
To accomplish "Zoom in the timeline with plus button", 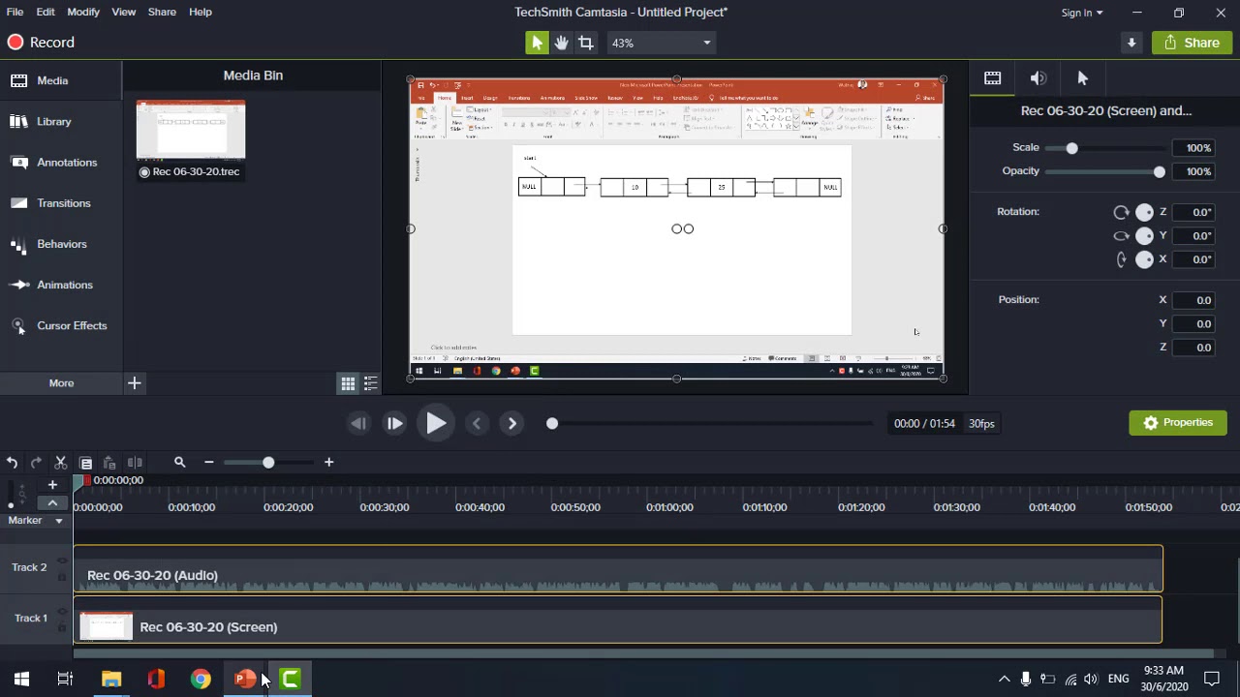I will coord(328,463).
